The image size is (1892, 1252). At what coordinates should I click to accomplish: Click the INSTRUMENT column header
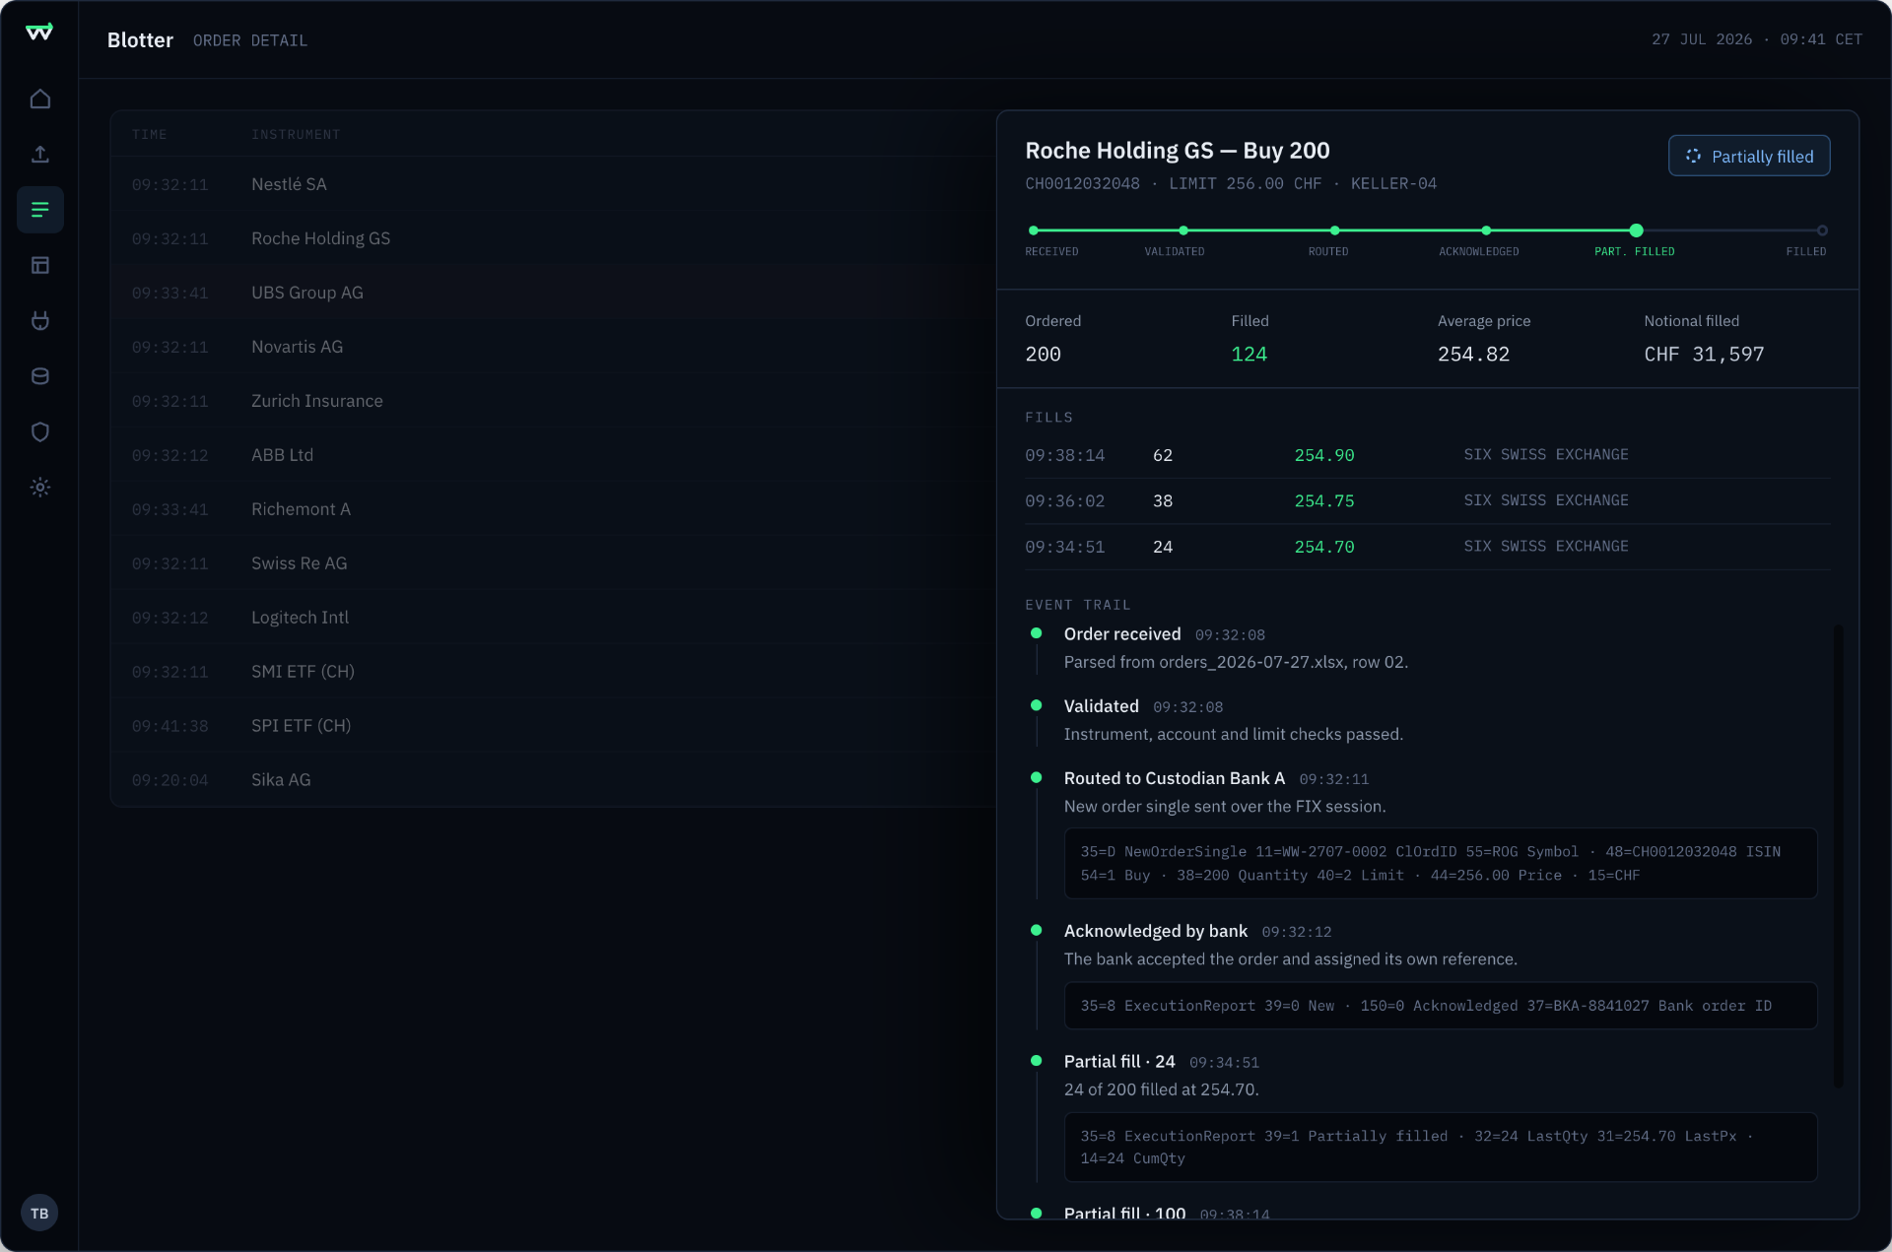[296, 134]
